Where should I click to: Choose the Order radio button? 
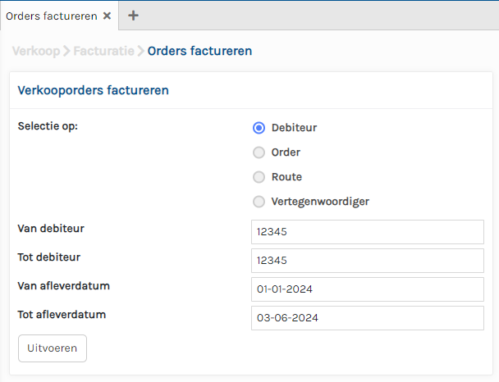click(259, 152)
